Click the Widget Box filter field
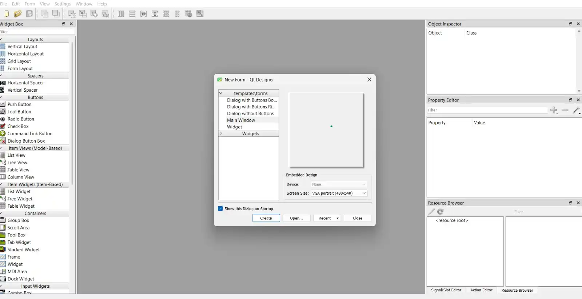 click(36, 32)
